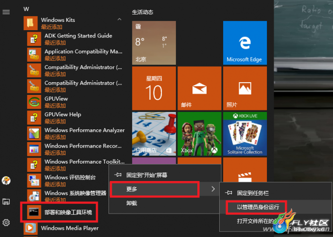The height and width of the screenshot is (237, 333).
Task: Open the hamburger menu in Start
Action: (x=6, y=12)
